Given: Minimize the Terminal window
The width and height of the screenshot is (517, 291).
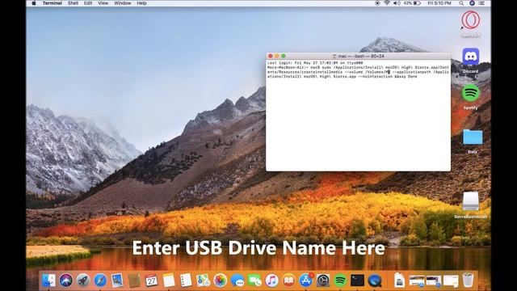Looking at the screenshot, I should (276, 56).
